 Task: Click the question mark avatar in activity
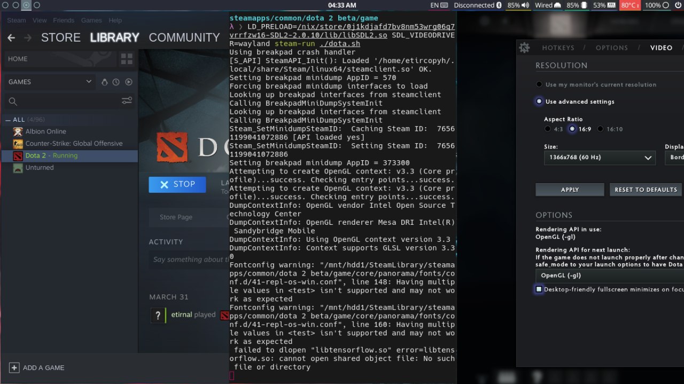click(x=157, y=315)
